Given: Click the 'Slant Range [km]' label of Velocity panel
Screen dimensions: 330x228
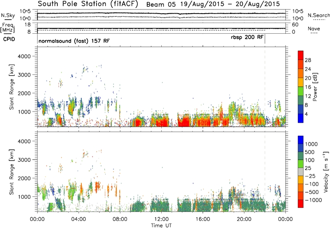Looking at the screenshot, I should (x=12, y=172).
